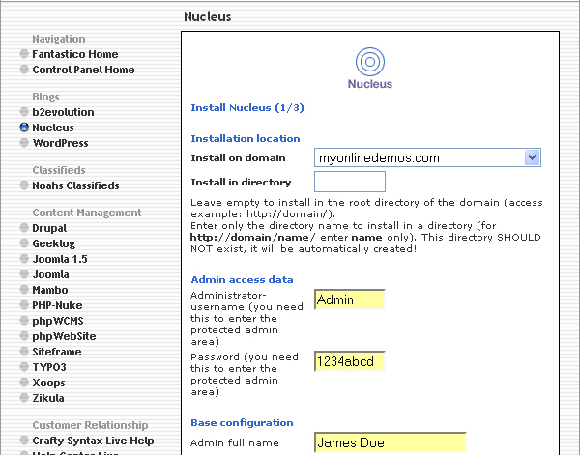Image resolution: width=580 pixels, height=455 pixels.
Task: Open the Install on domain dropdown
Action: point(427,157)
